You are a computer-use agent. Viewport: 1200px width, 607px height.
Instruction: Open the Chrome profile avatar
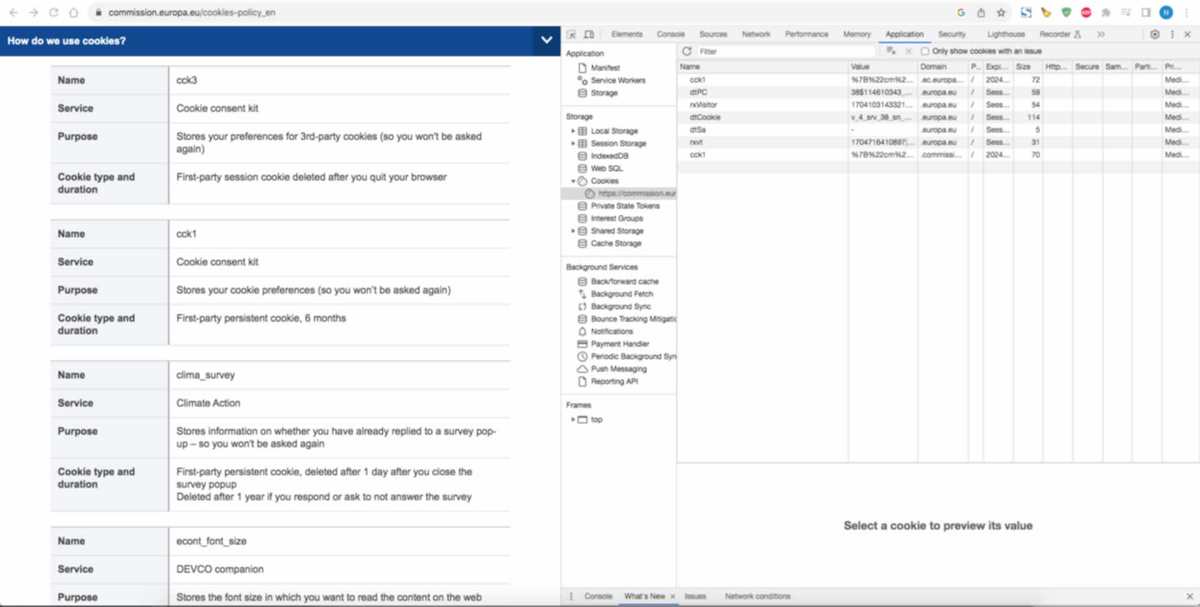coord(1166,12)
